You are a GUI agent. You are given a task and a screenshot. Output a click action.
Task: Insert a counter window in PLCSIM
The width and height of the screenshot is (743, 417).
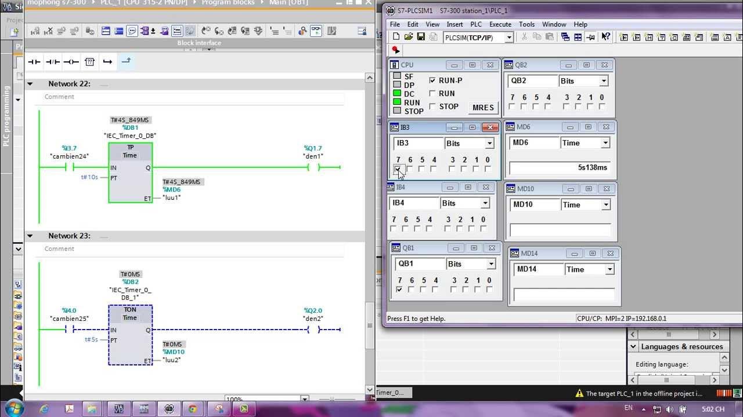pos(674,37)
